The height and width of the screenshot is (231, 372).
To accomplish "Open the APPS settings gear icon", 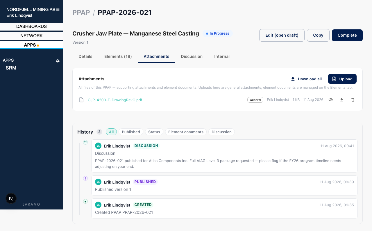I will pyautogui.click(x=58, y=61).
